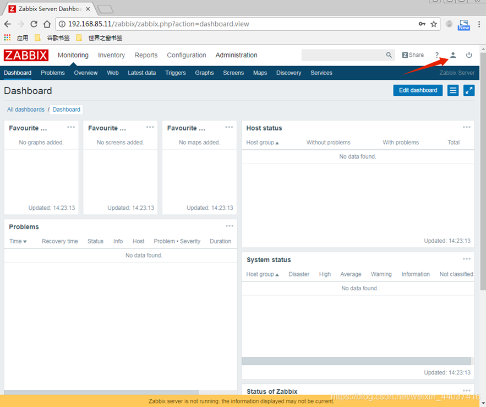Switch to the Graphs submenu tab
486x407 pixels.
coord(204,73)
